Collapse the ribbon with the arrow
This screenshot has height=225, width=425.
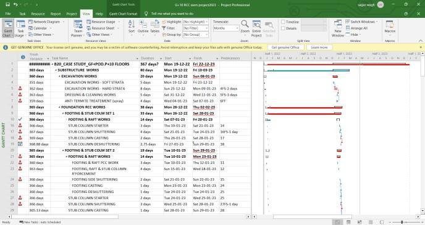pyautogui.click(x=421, y=41)
